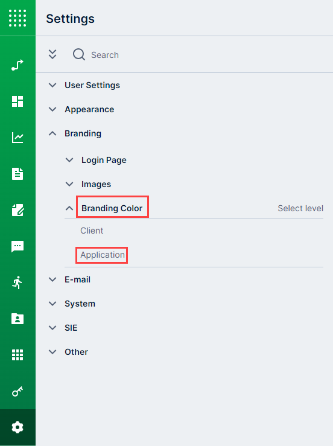Click the route path arrow sidebar icon

(17, 65)
